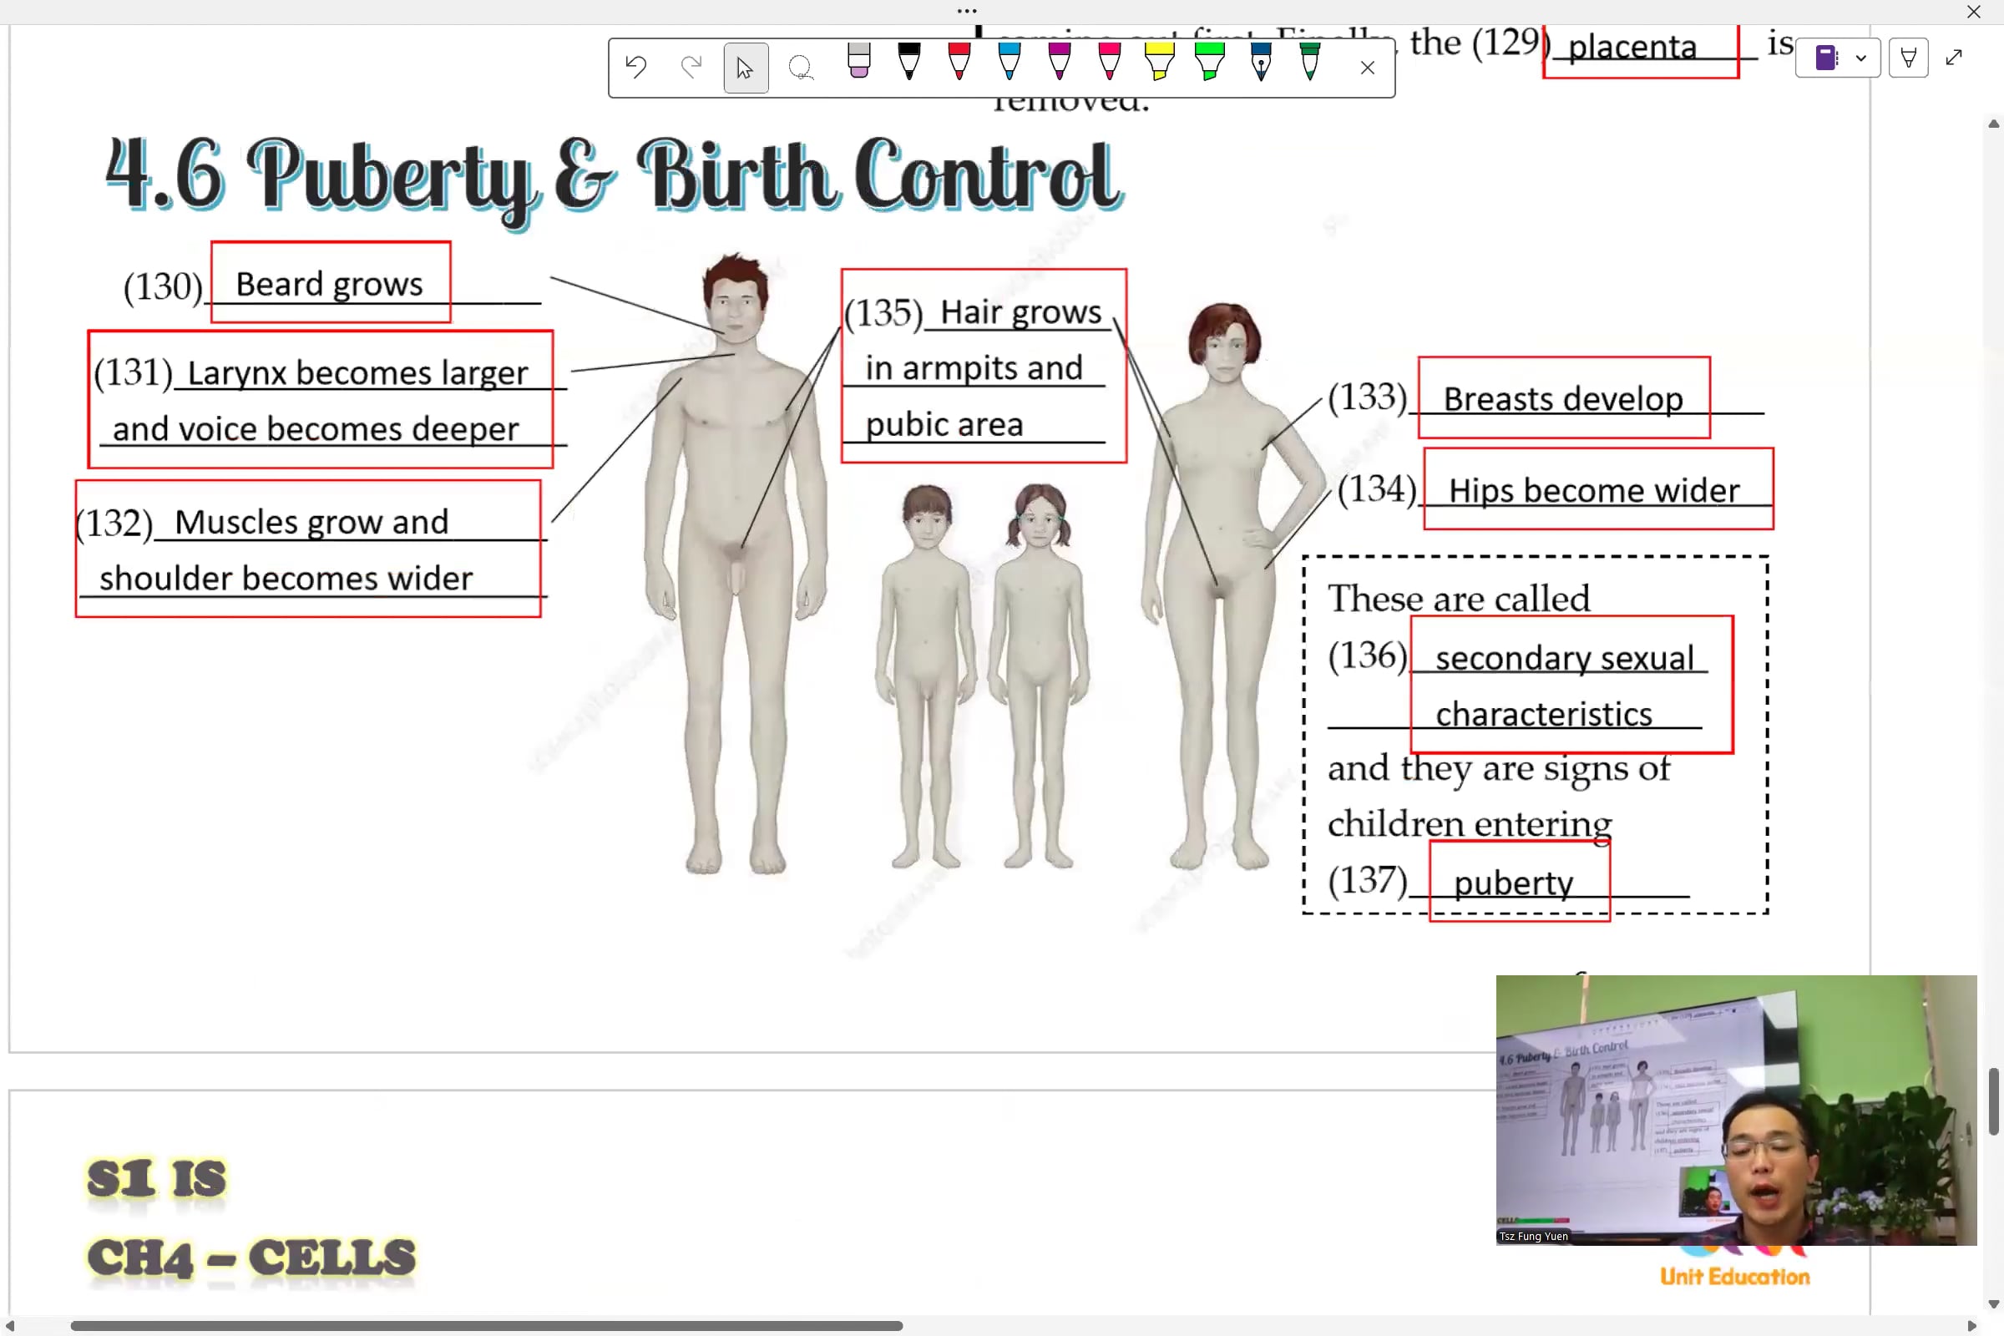The height and width of the screenshot is (1336, 2004).
Task: Switch to the green highlighter
Action: (x=1209, y=61)
